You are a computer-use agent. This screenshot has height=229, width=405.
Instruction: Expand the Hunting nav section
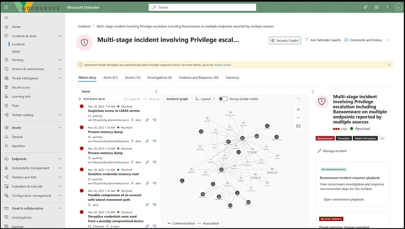(60, 60)
